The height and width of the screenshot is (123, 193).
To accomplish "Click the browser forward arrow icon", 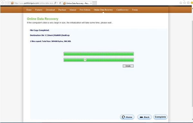I will pyautogui.click(x=8, y=3).
